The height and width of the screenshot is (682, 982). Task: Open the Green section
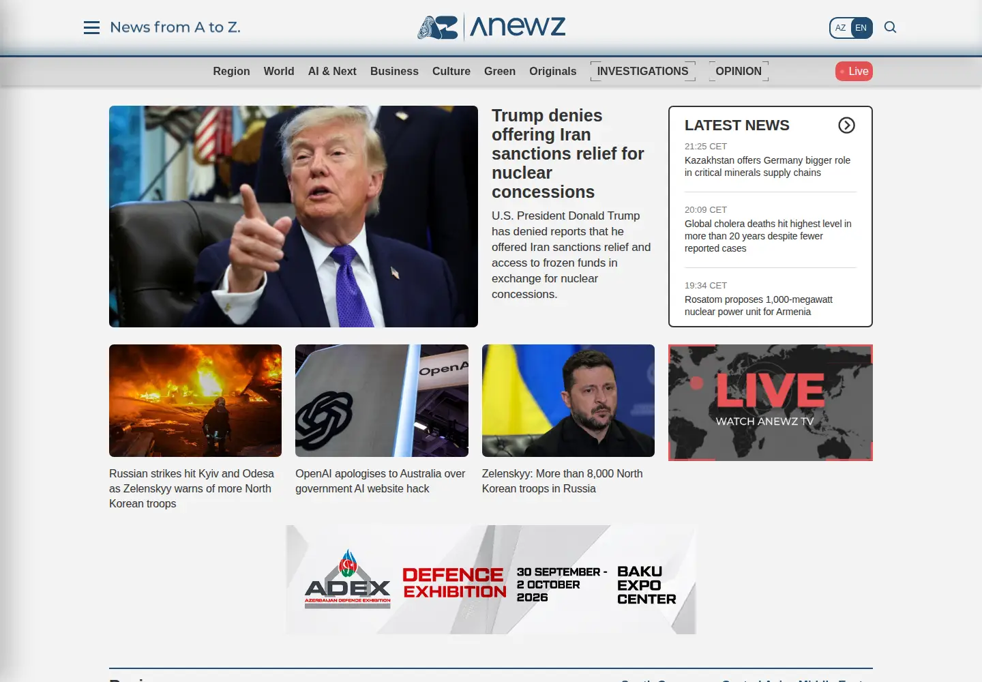pyautogui.click(x=500, y=71)
